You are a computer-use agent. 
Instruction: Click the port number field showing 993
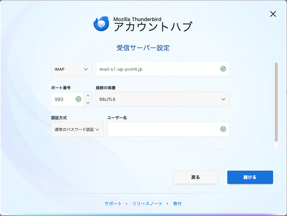point(67,99)
